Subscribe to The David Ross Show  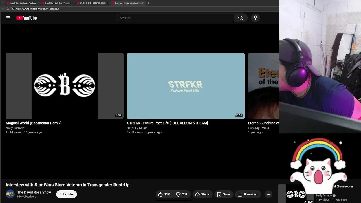67,194
